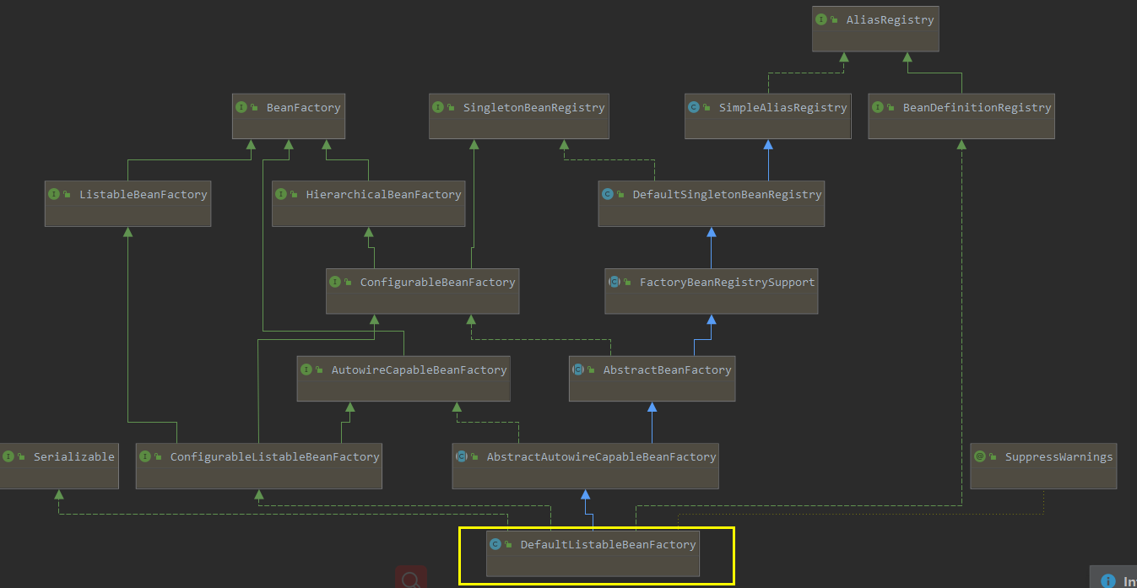This screenshot has height=588, width=1137.
Task: Click the interface icon beside Serializable
Action: pyautogui.click(x=8, y=456)
